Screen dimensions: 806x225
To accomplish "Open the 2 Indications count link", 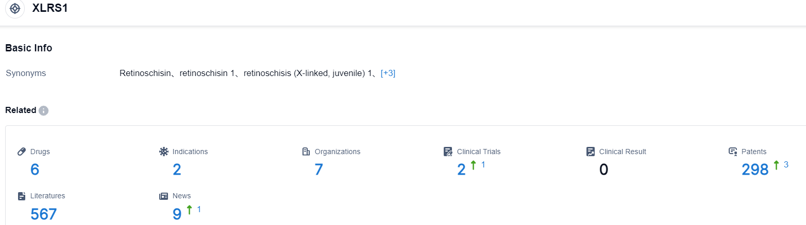I will pyautogui.click(x=177, y=170).
